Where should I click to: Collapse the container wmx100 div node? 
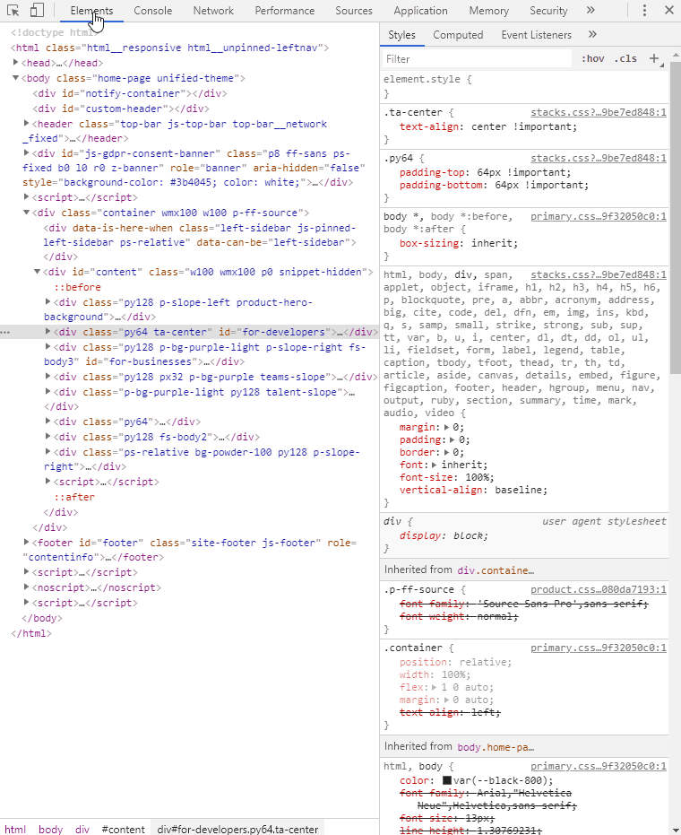click(26, 212)
